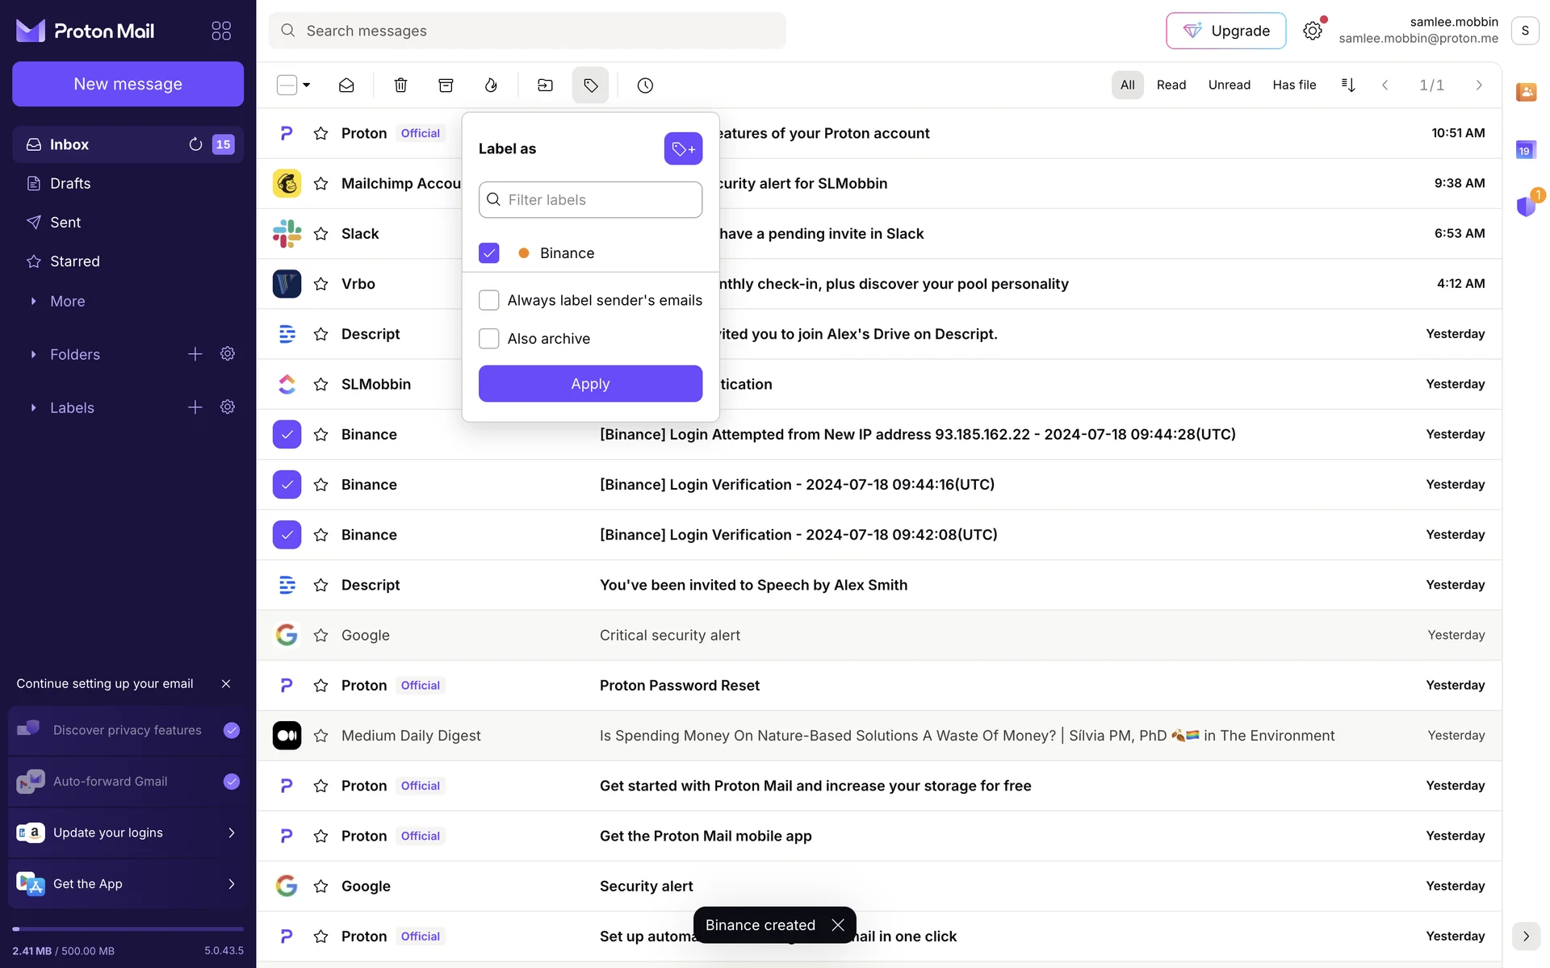Screen dimensions: 1550x968
Task: Expand the More sidebar item
Action: tap(33, 301)
